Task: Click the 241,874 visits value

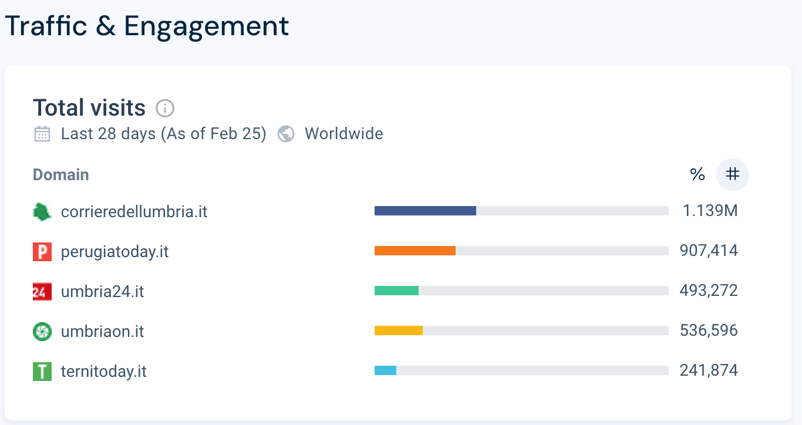Action: pos(709,370)
